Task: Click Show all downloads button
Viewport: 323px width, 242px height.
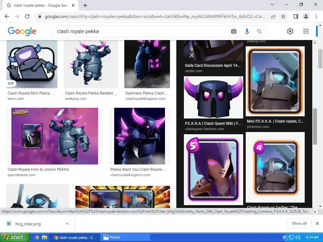Action: (x=299, y=223)
